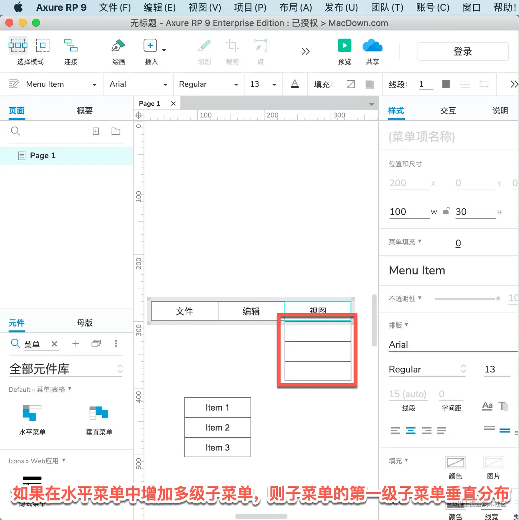Click the height field showing 30
Viewport: 519px width, 520px height.
[476, 212]
